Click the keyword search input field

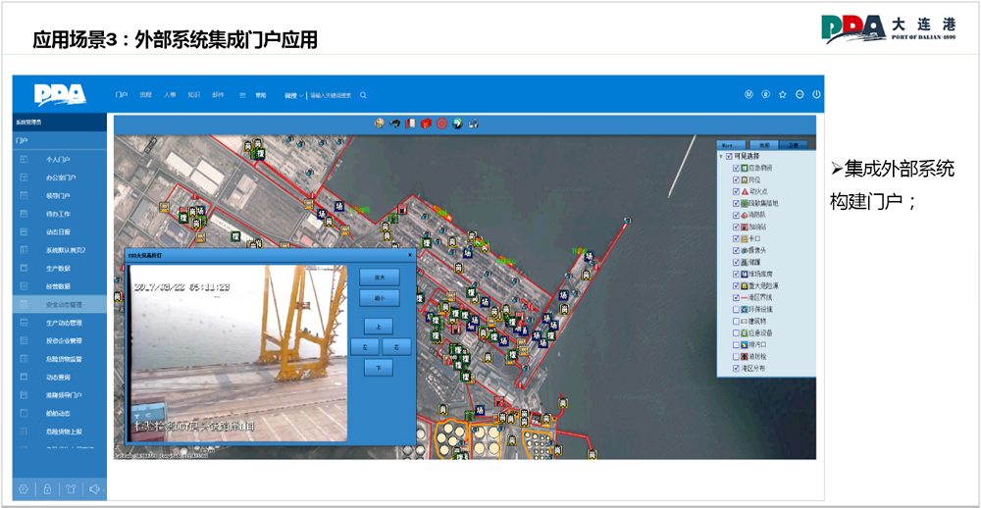coord(332,95)
